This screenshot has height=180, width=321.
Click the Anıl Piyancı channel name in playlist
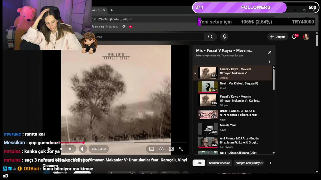pos(226,147)
